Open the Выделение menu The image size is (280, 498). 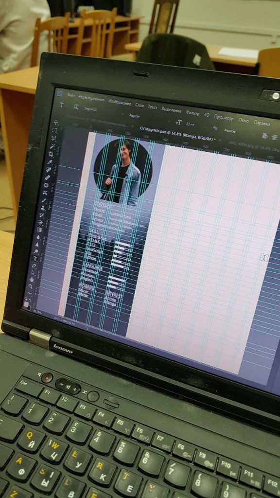coord(172,110)
